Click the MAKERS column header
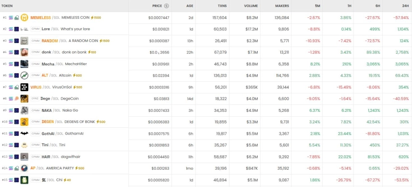Viewport: 412px width, 187px height. pos(282,6)
